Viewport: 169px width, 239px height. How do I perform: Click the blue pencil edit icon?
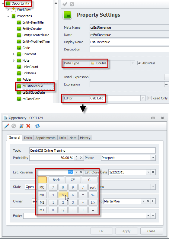[7, 126]
